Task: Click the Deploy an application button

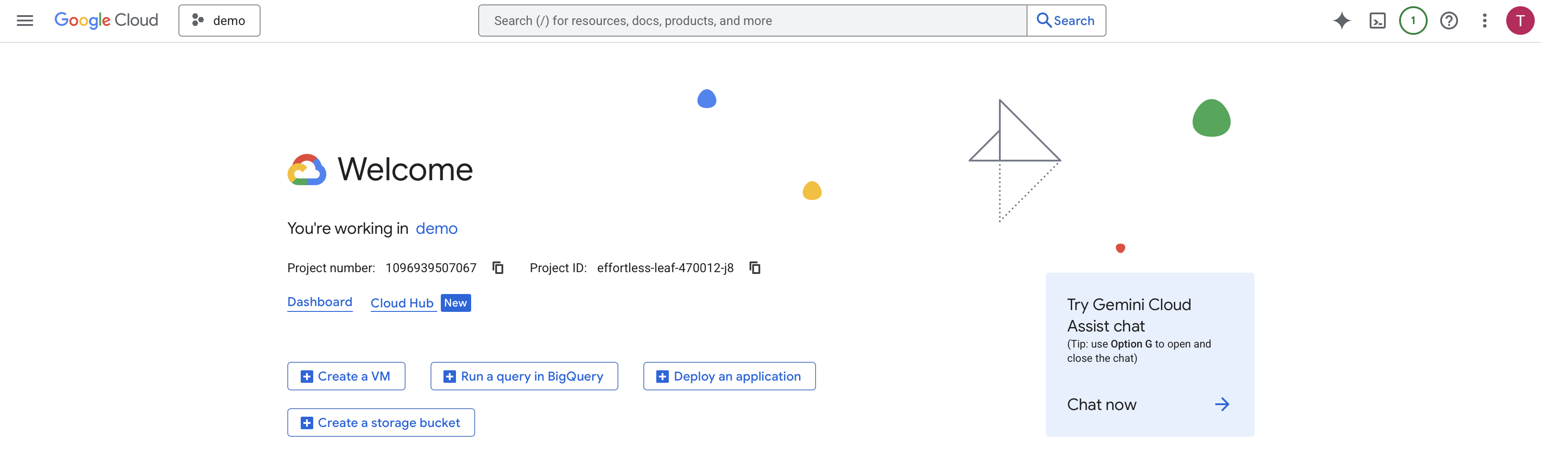Action: tap(729, 376)
